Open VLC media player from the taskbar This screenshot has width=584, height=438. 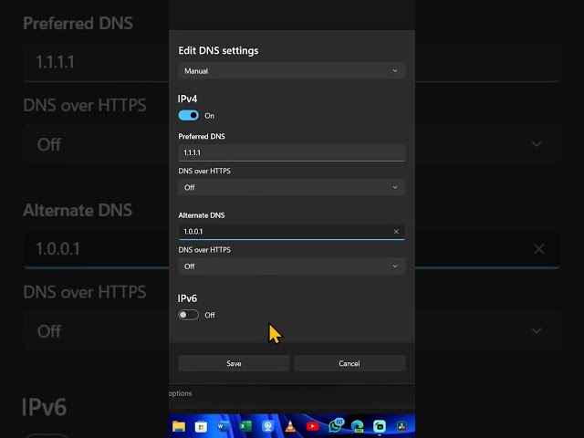[290, 426]
